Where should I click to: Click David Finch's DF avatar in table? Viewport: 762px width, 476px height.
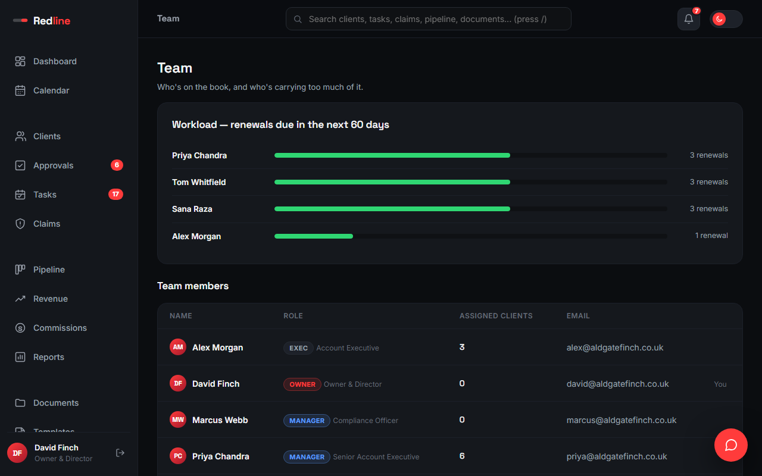178,383
